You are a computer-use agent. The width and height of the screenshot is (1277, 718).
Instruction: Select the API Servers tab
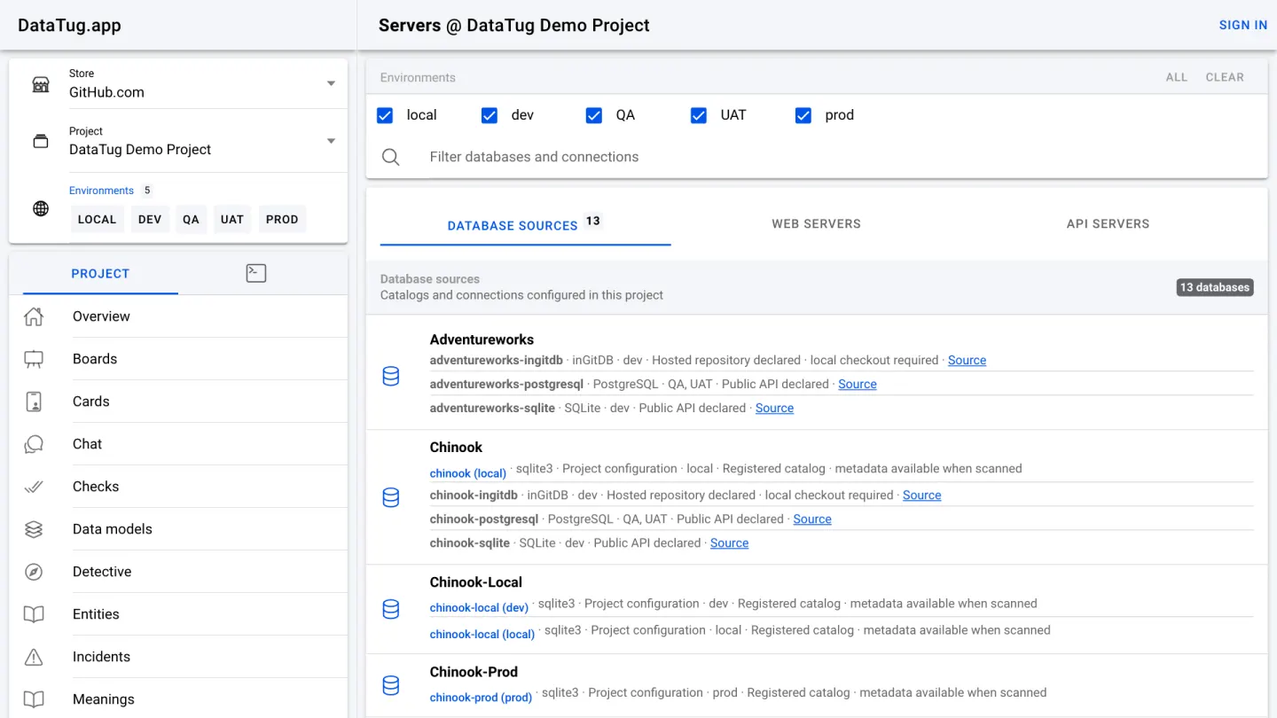(1108, 224)
